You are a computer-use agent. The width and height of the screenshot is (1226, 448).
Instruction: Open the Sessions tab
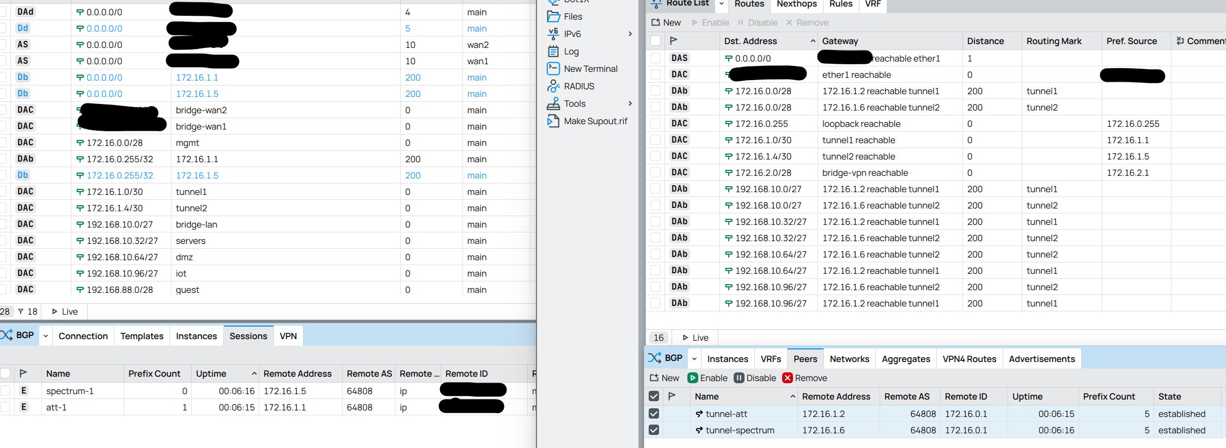tap(248, 336)
